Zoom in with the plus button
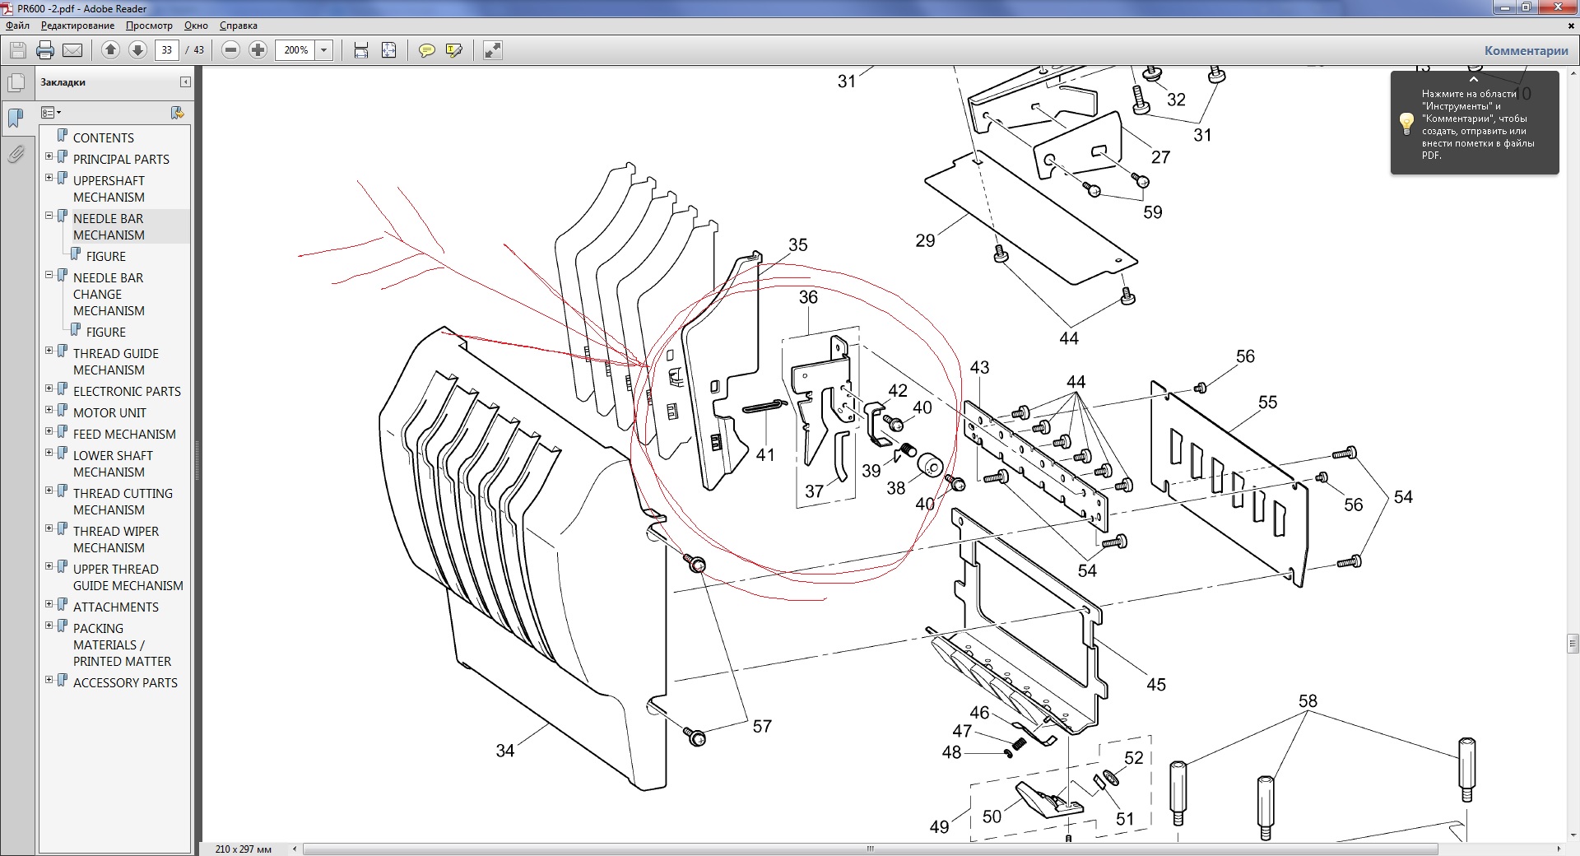Screen dimensions: 1580x856 258,50
